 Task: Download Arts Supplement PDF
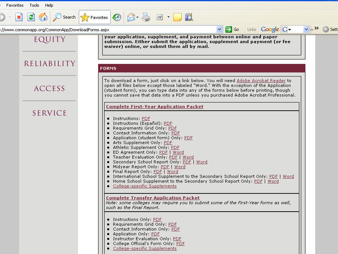tap(168, 143)
